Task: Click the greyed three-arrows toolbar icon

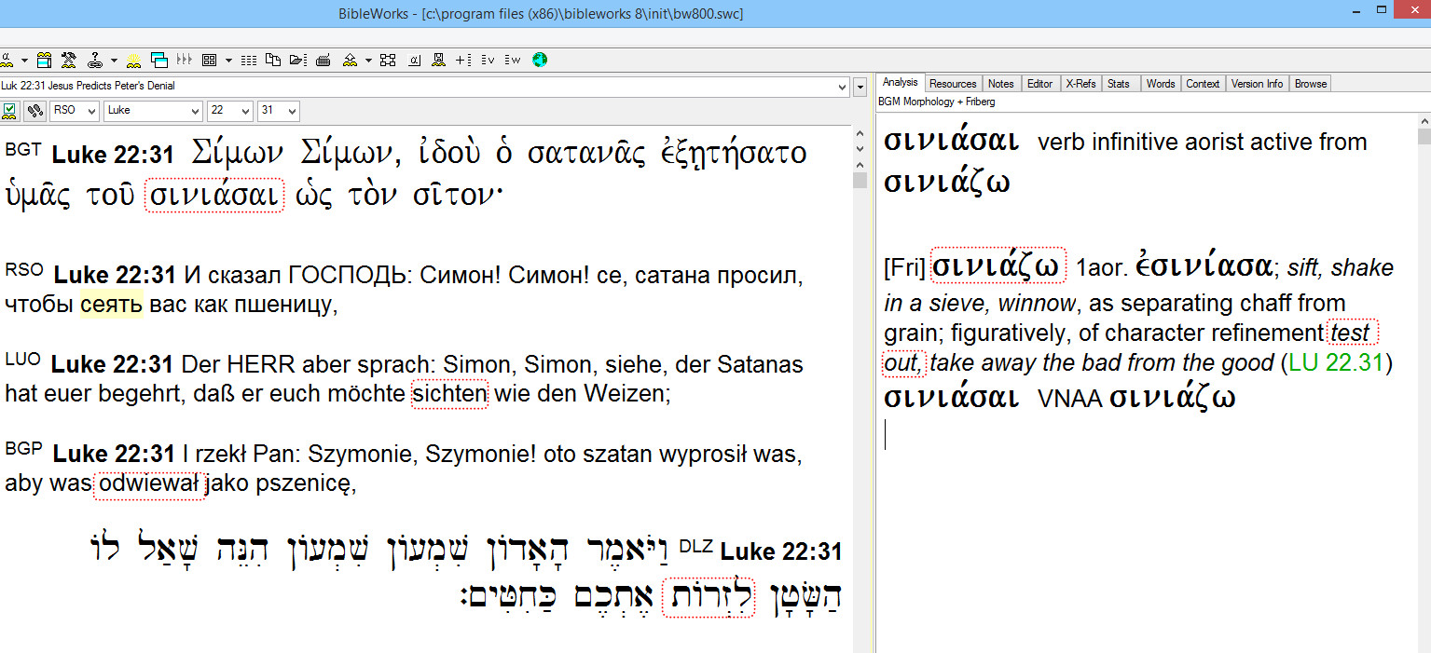Action: (185, 60)
